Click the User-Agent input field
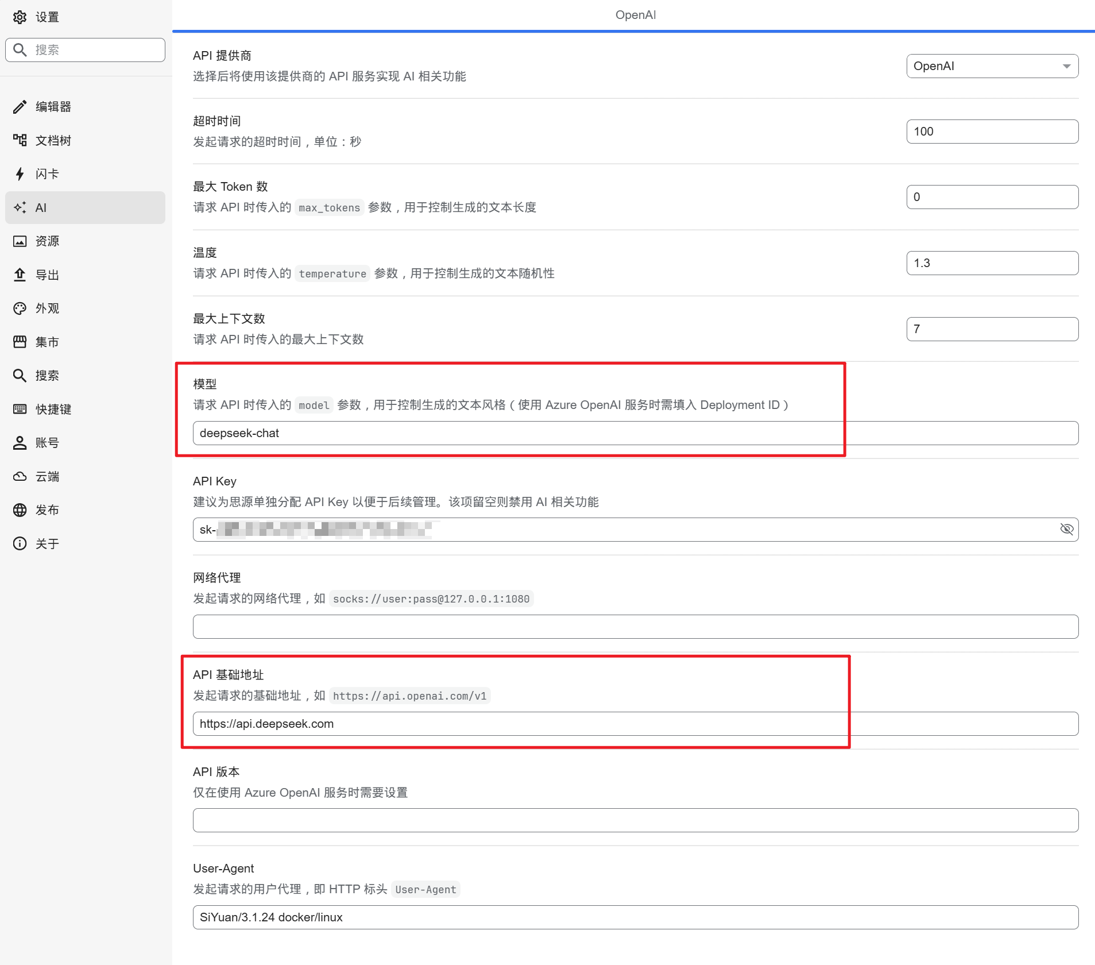 pyautogui.click(x=636, y=917)
